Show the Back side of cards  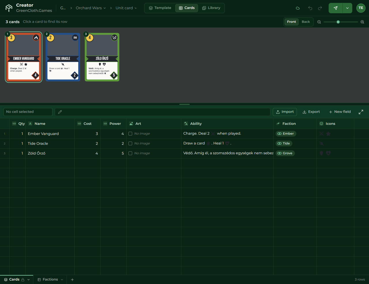pos(306,22)
